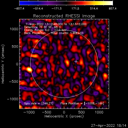The image size is (128, 128).
Task: Click the bright orange spot near the disk center
Action: tap(67, 63)
